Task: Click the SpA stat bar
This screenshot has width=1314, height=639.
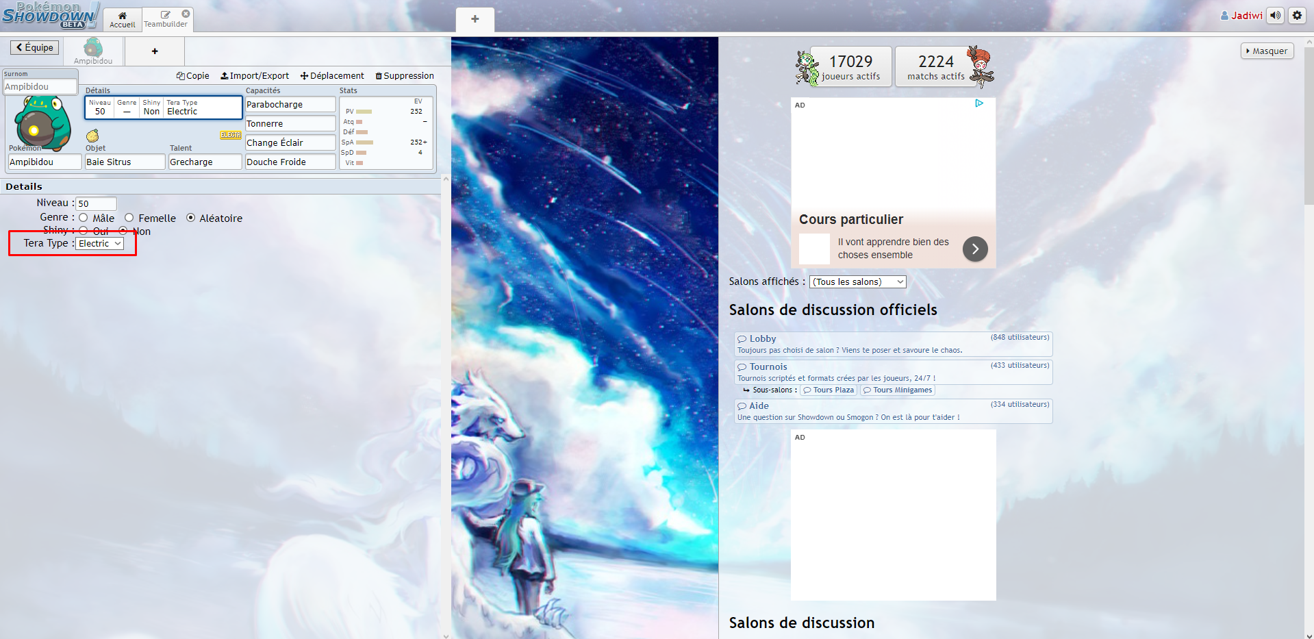Action: [364, 142]
